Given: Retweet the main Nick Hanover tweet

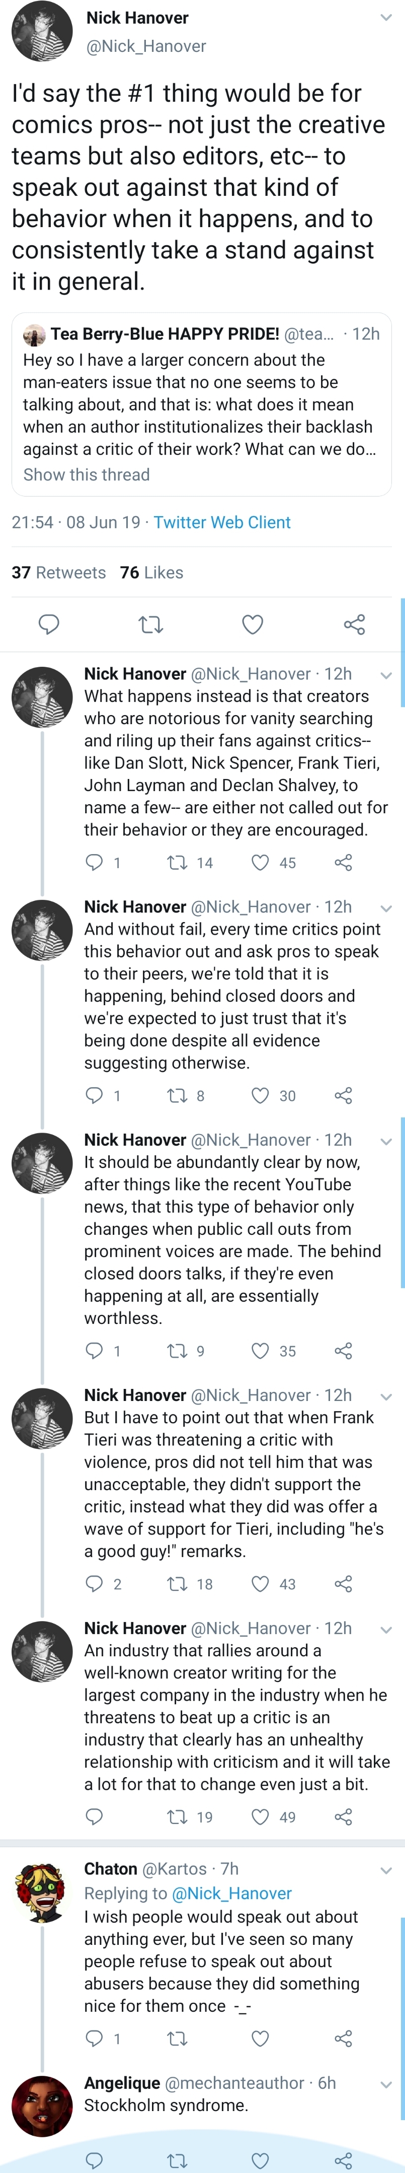Looking at the screenshot, I should 151,624.
